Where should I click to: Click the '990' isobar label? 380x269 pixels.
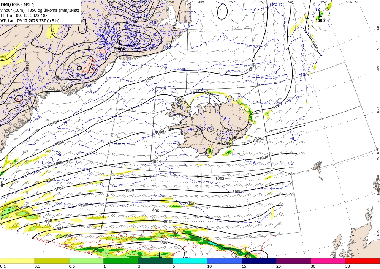click(x=164, y=242)
